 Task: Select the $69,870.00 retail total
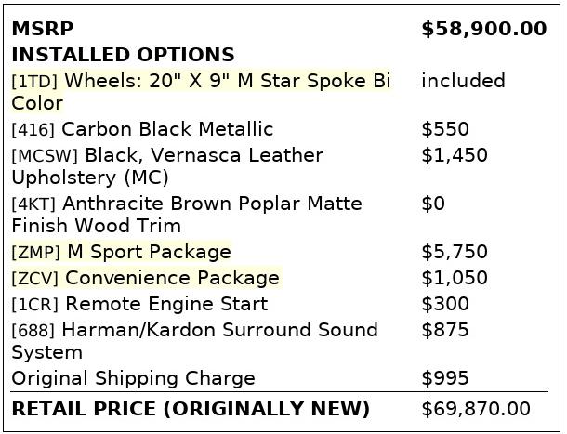476,409
